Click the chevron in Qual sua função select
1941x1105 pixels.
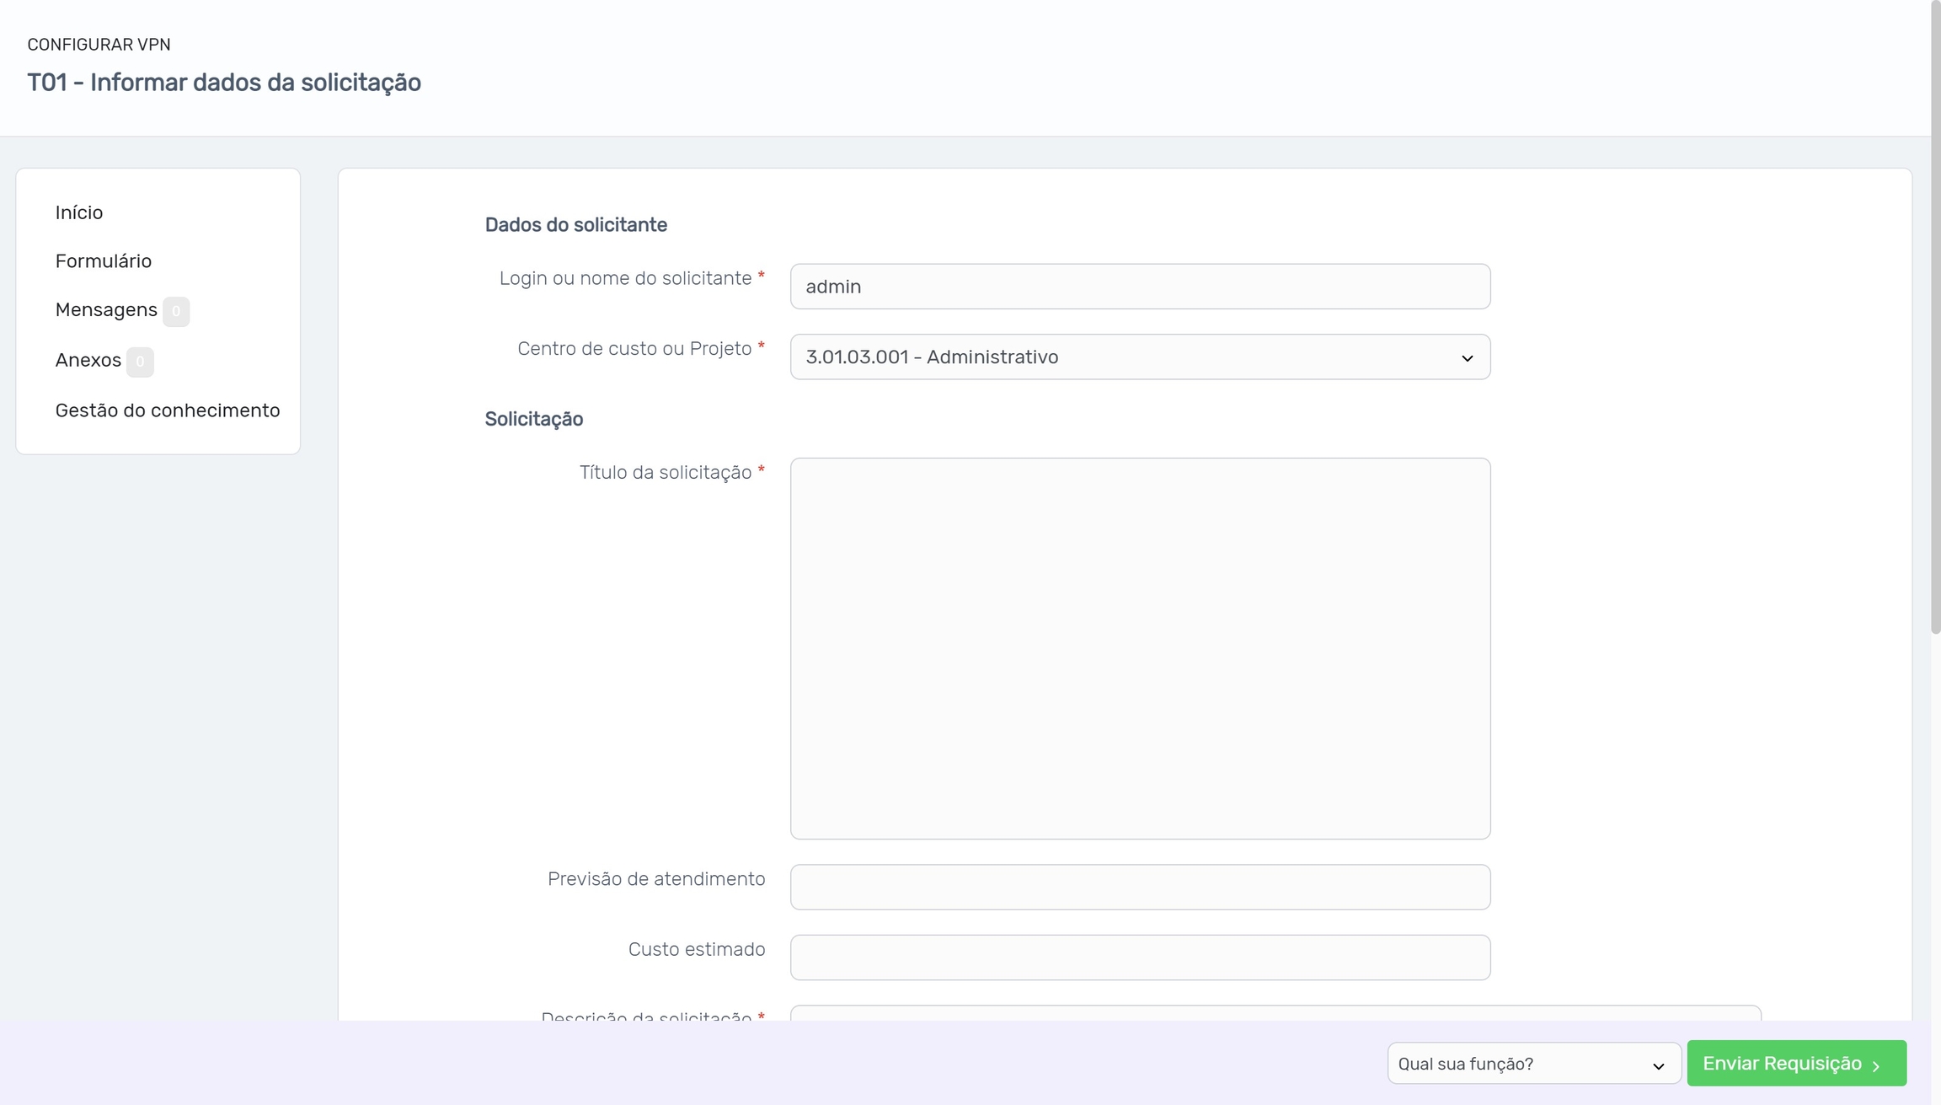point(1658,1065)
